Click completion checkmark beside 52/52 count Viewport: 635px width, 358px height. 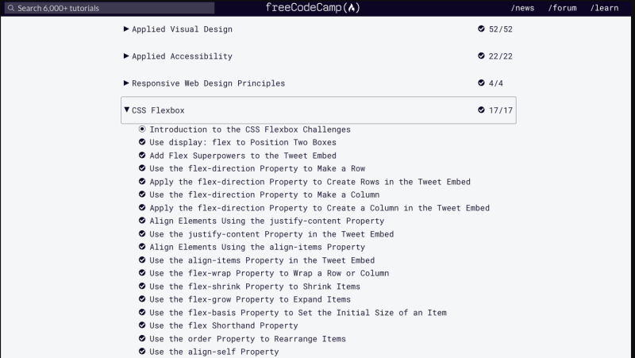coord(481,29)
